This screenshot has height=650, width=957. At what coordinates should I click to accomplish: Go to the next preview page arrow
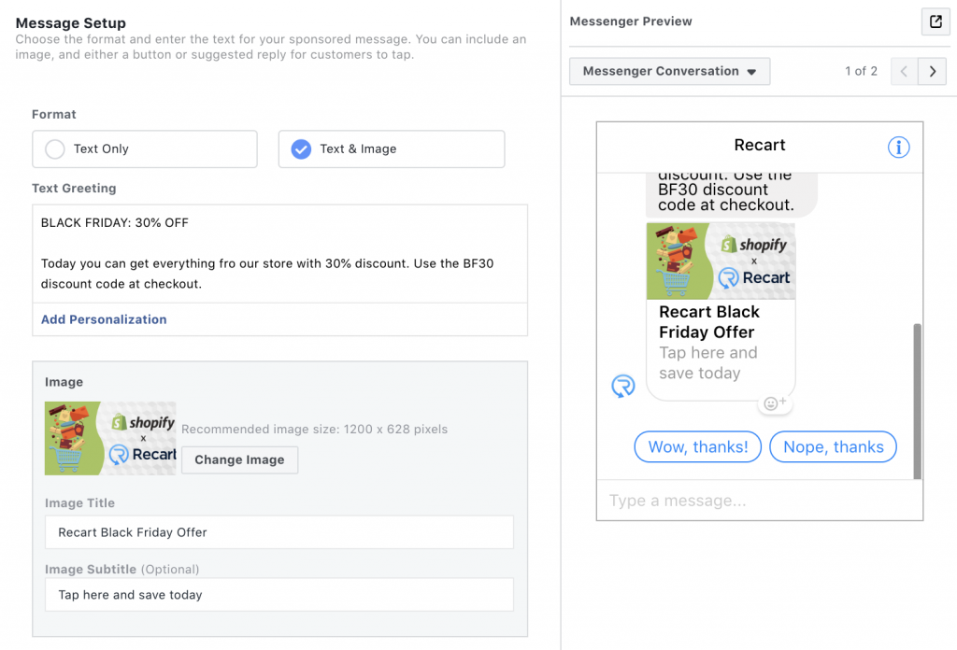coord(932,71)
